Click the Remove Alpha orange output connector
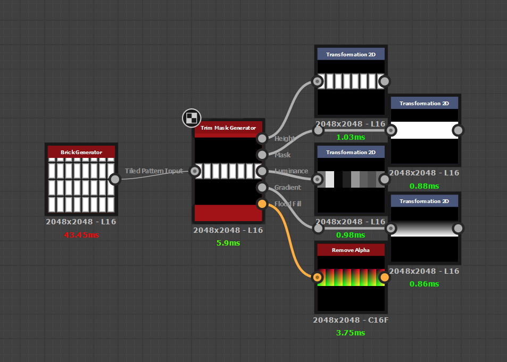507x362 pixels. [x=385, y=277]
